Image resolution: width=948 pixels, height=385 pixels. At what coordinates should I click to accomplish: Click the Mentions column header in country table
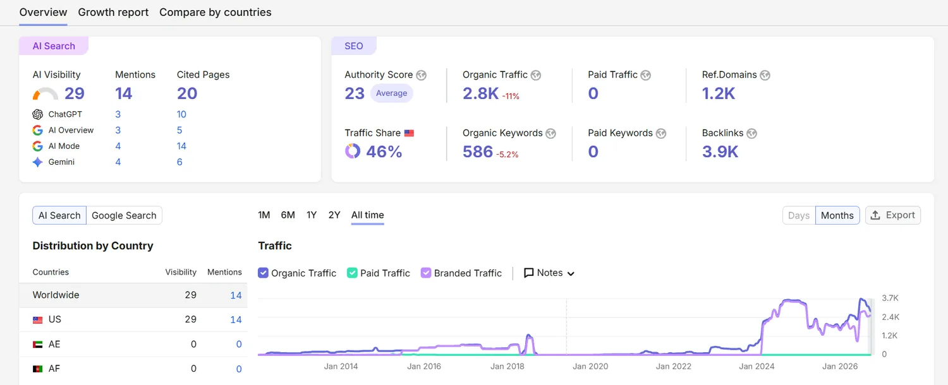[224, 272]
